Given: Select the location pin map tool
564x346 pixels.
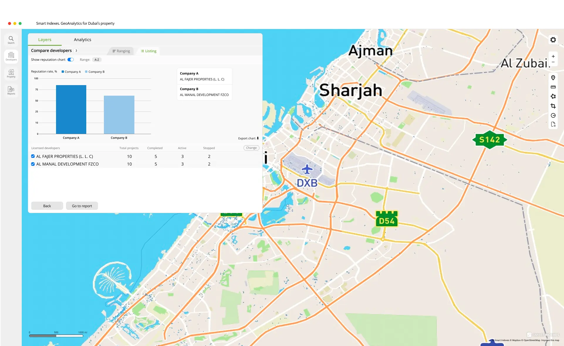Looking at the screenshot, I should pyautogui.click(x=553, y=78).
